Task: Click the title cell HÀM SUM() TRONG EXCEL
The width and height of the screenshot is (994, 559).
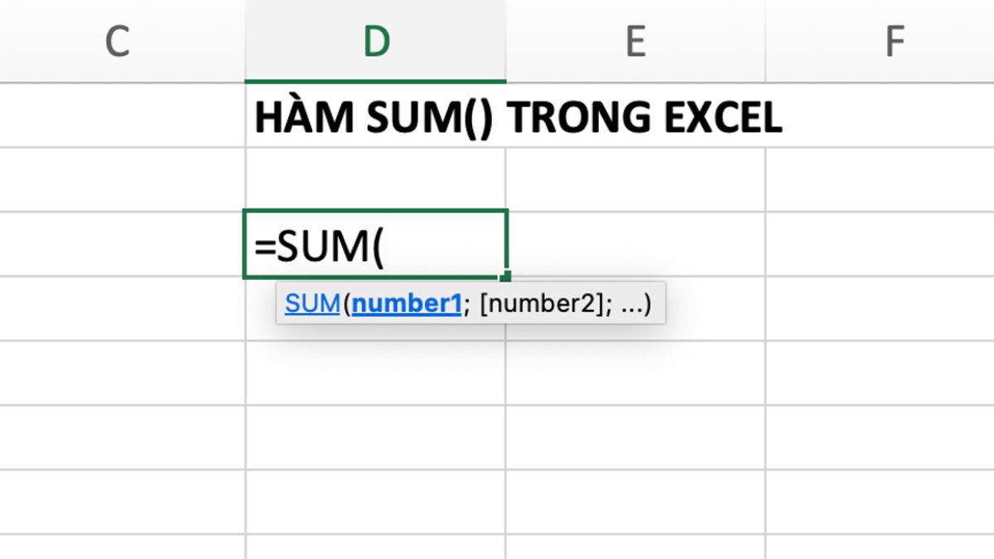Action: click(375, 116)
